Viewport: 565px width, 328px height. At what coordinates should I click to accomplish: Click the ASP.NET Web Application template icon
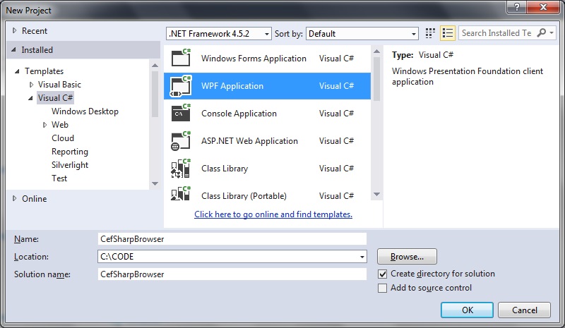tap(181, 141)
